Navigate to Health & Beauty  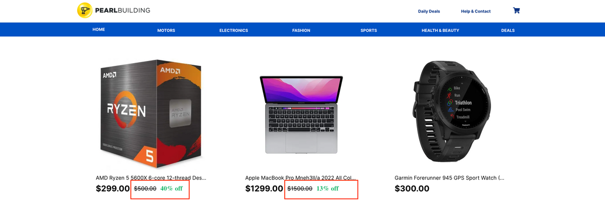(x=440, y=31)
